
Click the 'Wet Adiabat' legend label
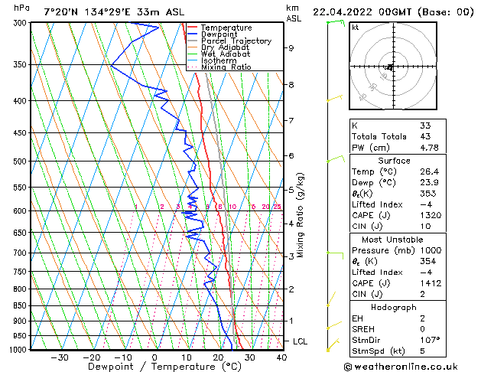click(226, 54)
